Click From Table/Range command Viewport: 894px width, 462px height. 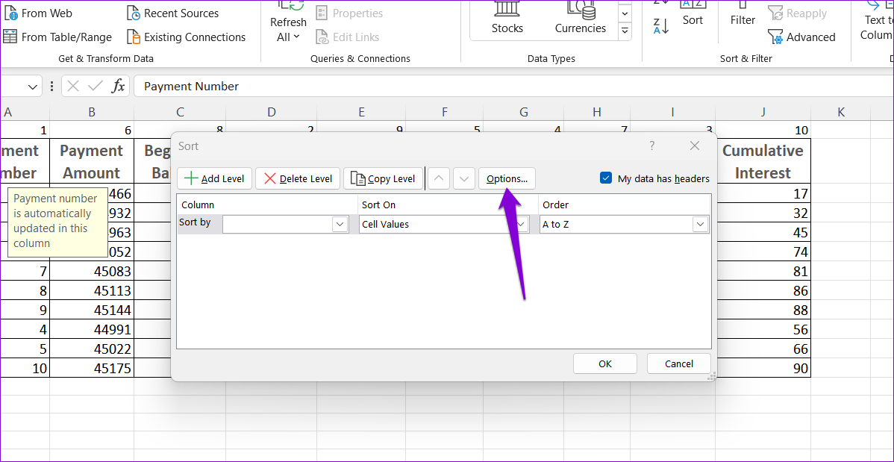coord(58,37)
